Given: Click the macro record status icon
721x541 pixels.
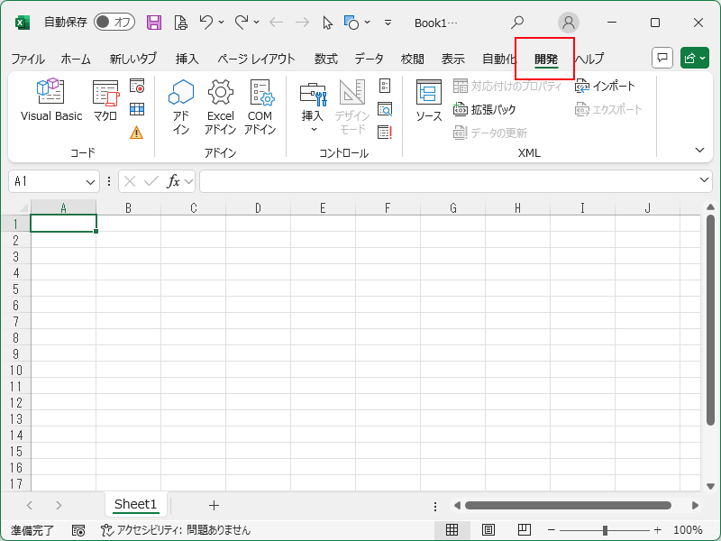Looking at the screenshot, I should [x=78, y=530].
